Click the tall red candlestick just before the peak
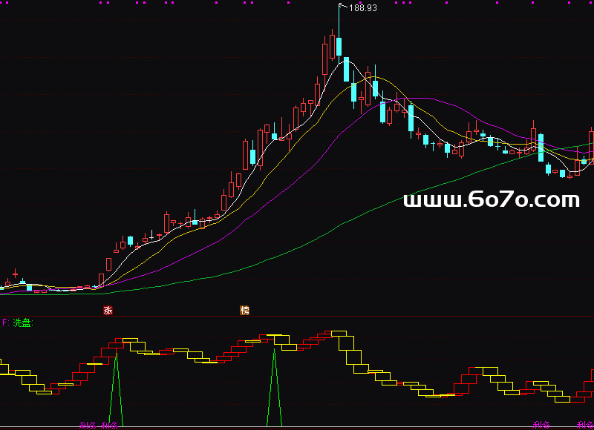 (x=324, y=58)
